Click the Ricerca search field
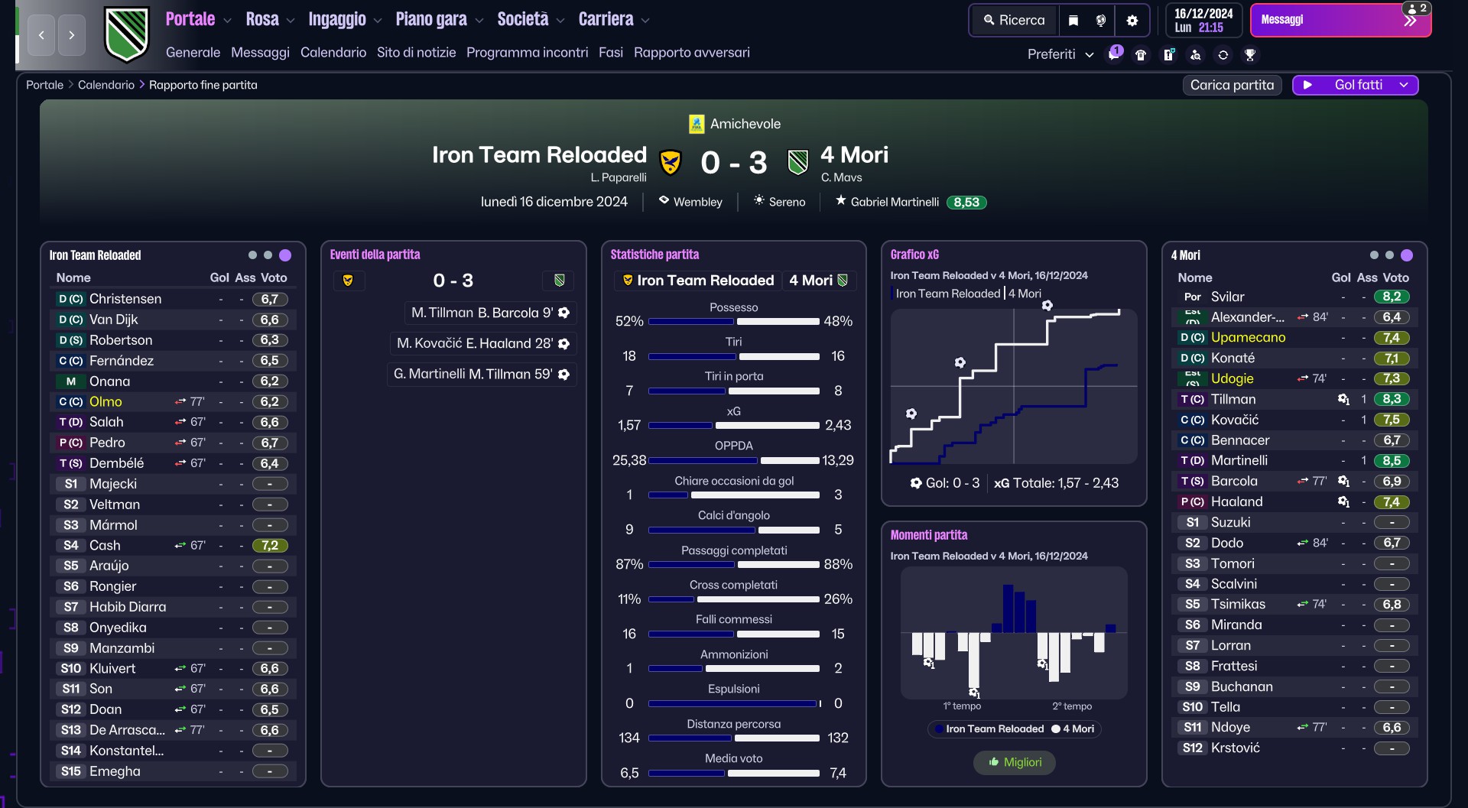The height and width of the screenshot is (808, 1468). point(1015,21)
